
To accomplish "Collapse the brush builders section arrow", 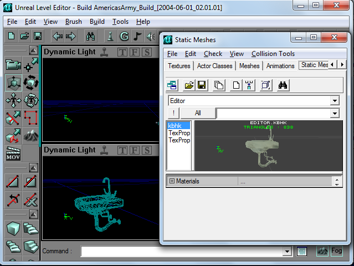I will point(33,214).
